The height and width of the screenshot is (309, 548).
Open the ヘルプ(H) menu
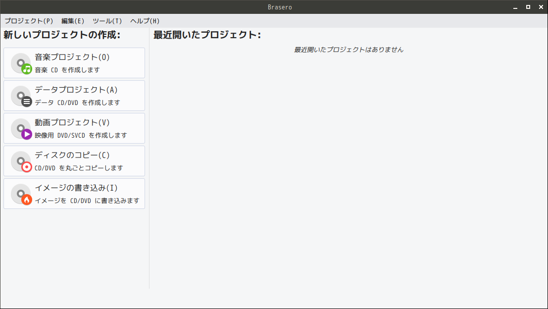(x=145, y=21)
